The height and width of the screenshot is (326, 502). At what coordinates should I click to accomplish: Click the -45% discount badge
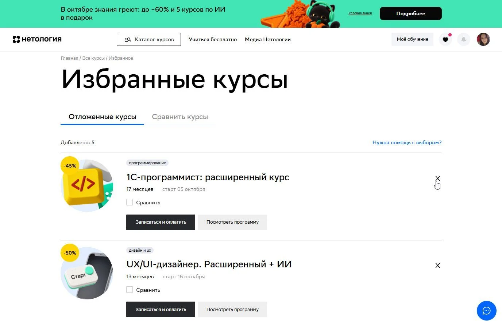pos(70,166)
